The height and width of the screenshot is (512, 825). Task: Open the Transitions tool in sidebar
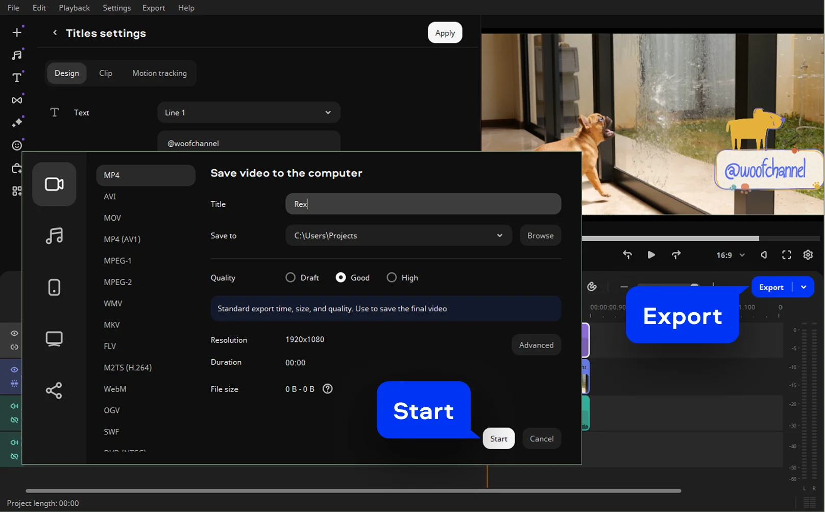tap(17, 100)
